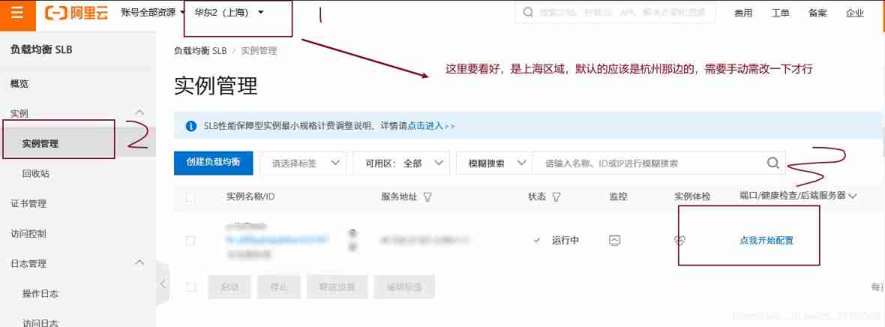Image resolution: width=885 pixels, height=327 pixels.
Task: Click the Aliyun logo
Action: point(76,13)
